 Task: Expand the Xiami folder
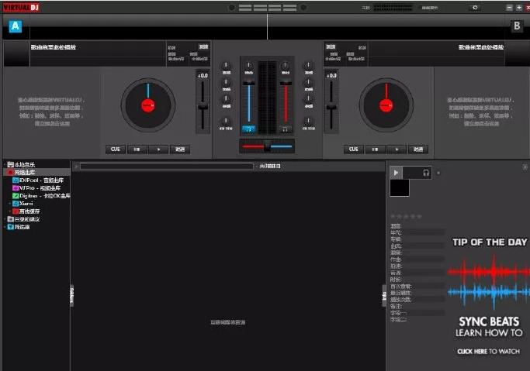[x=10, y=204]
